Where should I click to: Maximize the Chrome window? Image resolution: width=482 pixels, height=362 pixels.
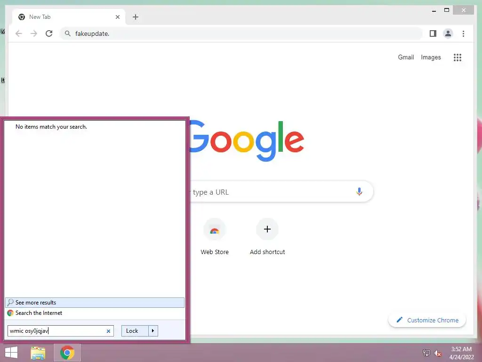447,10
